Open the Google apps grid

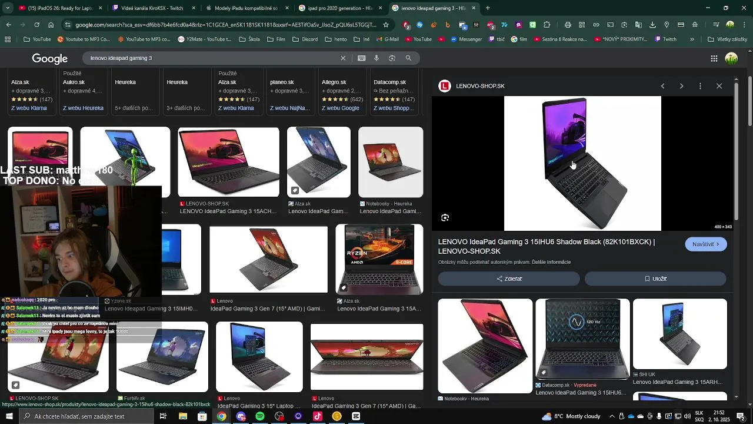click(x=714, y=58)
